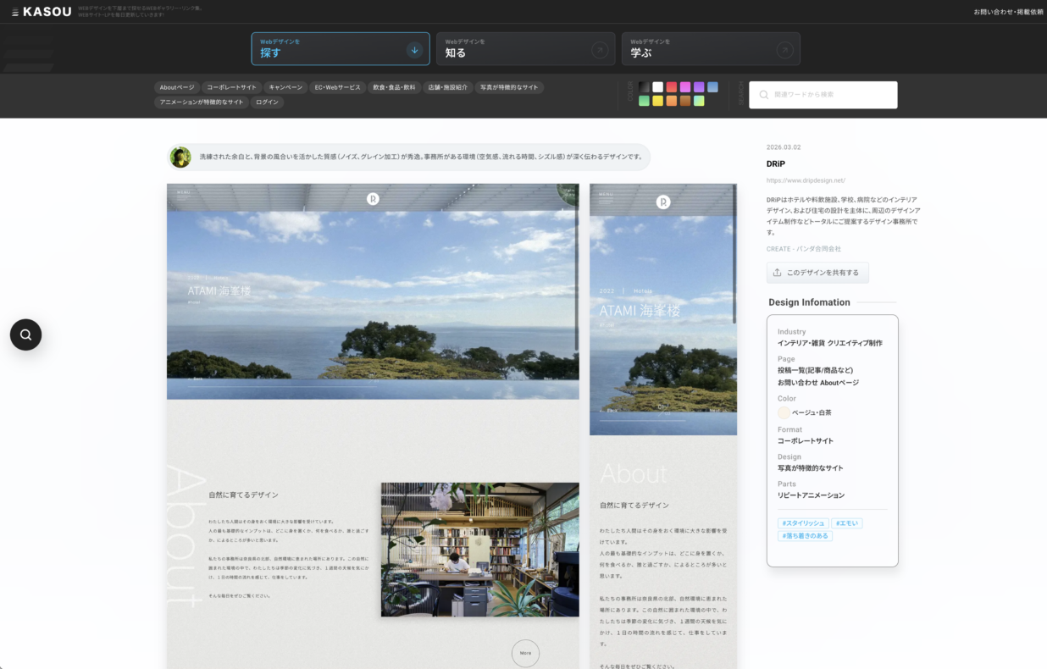Select the blue color swatch filter
Viewport: 1047px width, 669px height.
click(x=712, y=87)
